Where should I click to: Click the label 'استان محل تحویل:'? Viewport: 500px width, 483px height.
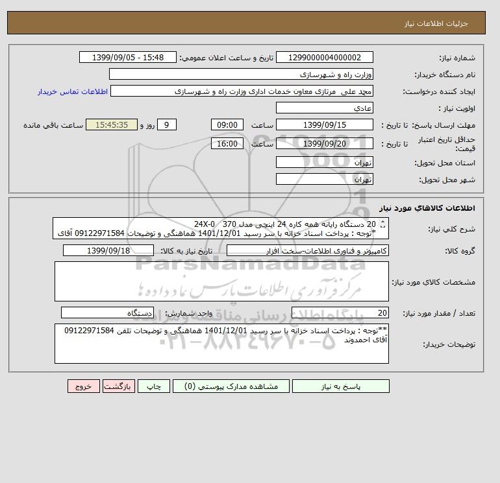point(445,163)
